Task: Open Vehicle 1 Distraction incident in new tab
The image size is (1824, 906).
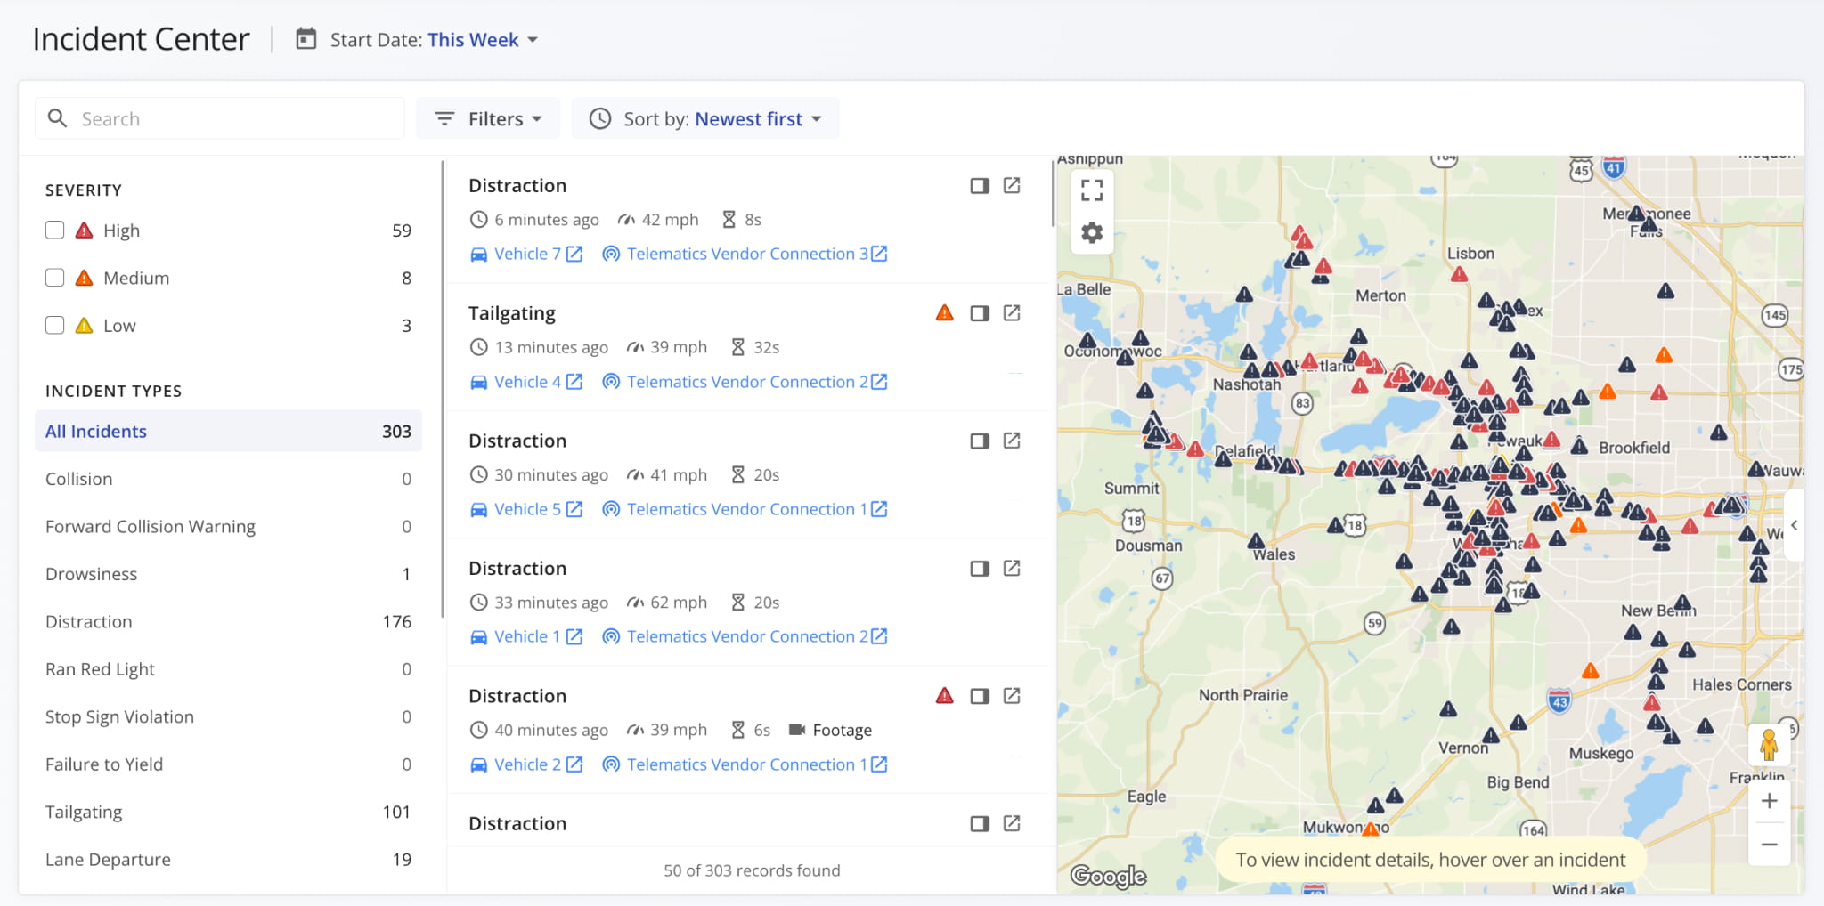Action: 1012,568
